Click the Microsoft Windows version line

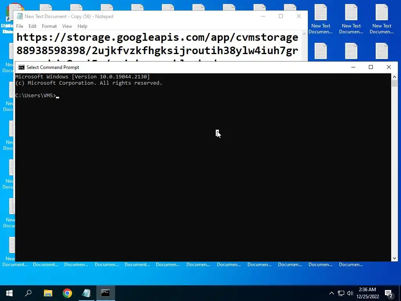pyautogui.click(x=82, y=76)
